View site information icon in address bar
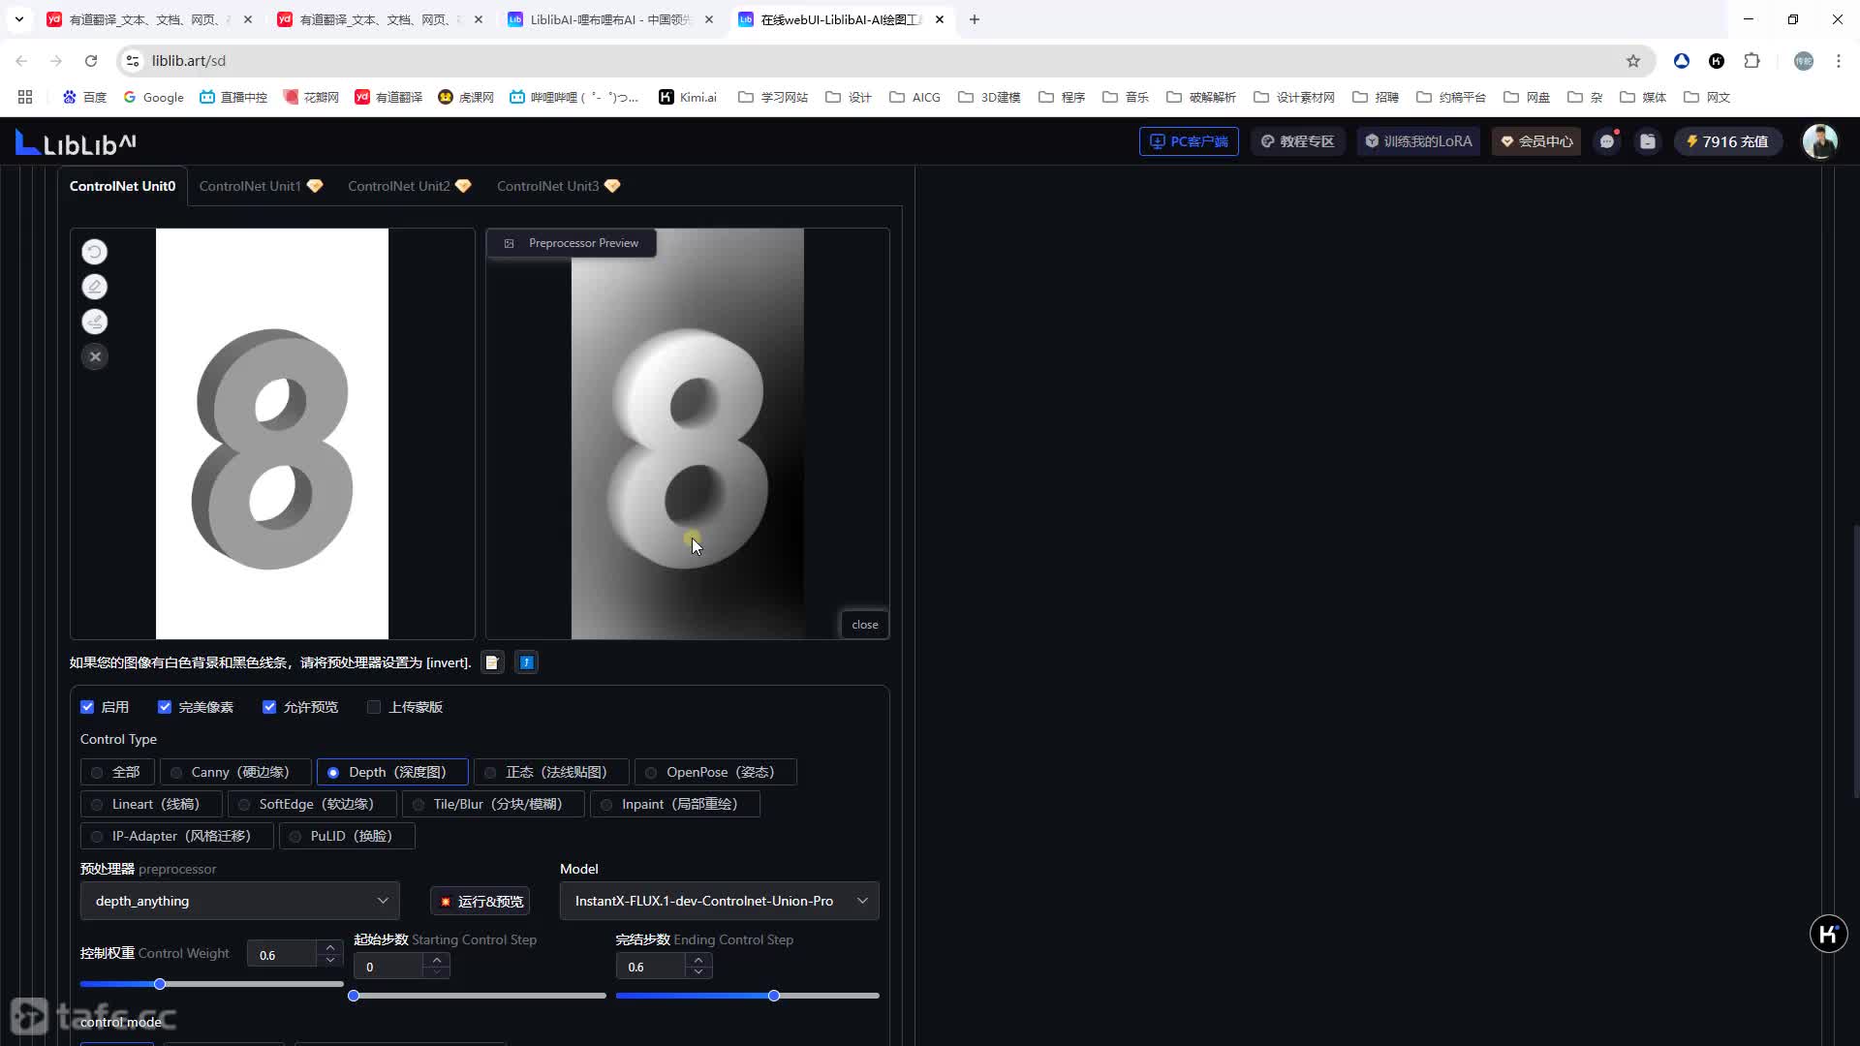The height and width of the screenshot is (1046, 1860). point(133,61)
